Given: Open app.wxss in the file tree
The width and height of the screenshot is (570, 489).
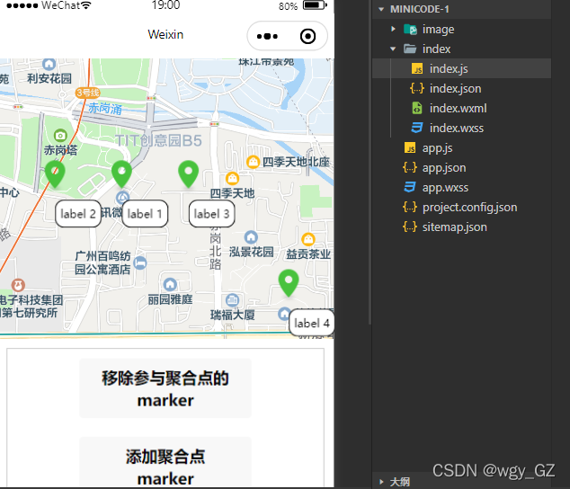Looking at the screenshot, I should point(445,188).
